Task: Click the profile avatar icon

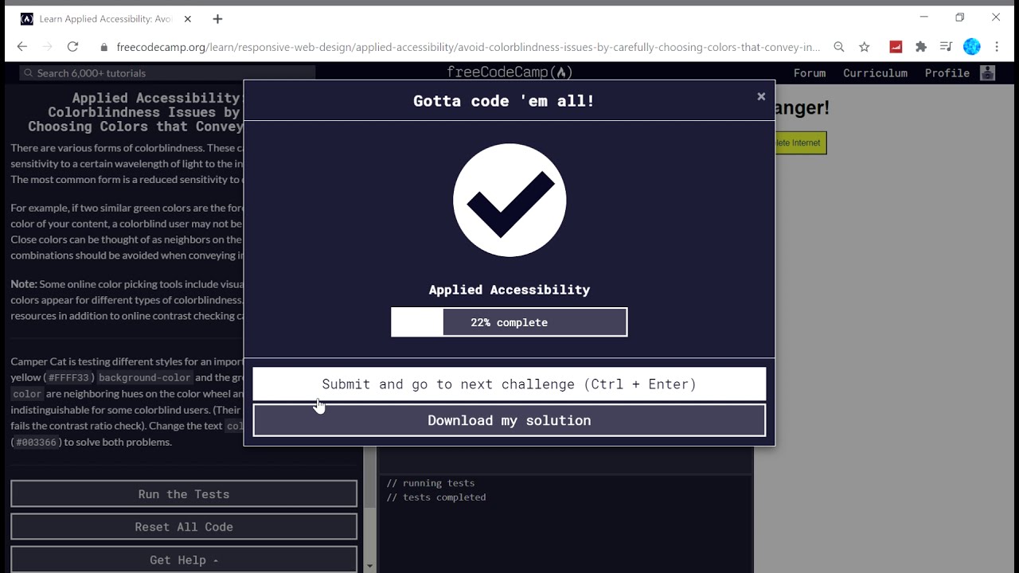Action: pyautogui.click(x=987, y=72)
